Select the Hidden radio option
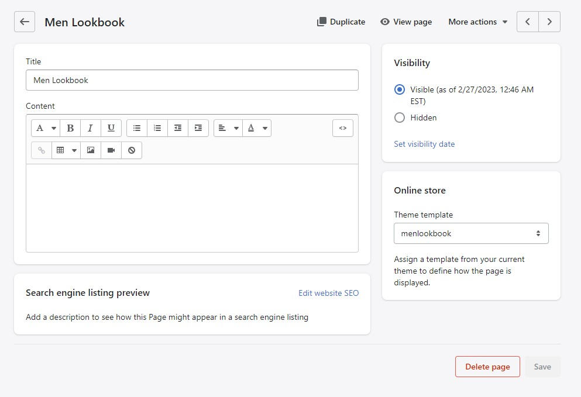This screenshot has height=397, width=581. (x=400, y=118)
